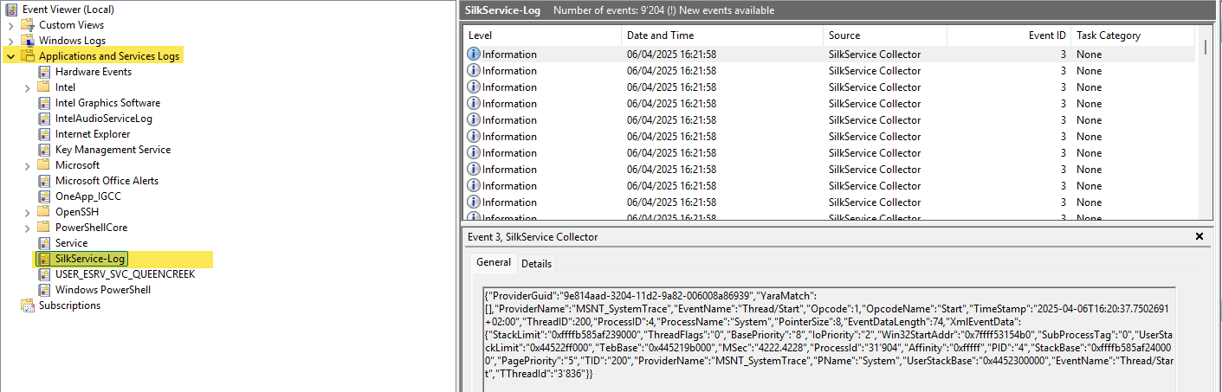The image size is (1222, 392).
Task: Click the information icon of the first event row
Action: click(474, 54)
